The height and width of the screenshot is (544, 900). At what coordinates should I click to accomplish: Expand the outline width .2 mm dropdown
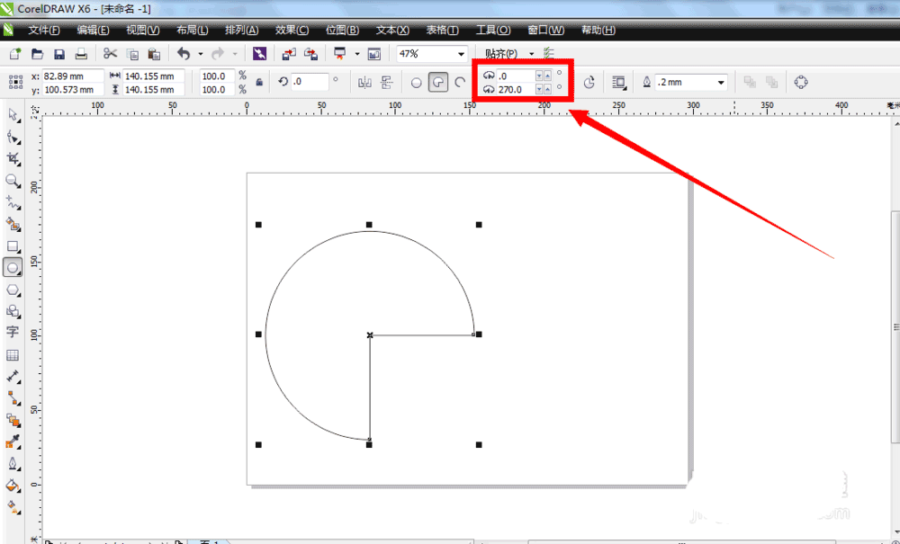721,83
